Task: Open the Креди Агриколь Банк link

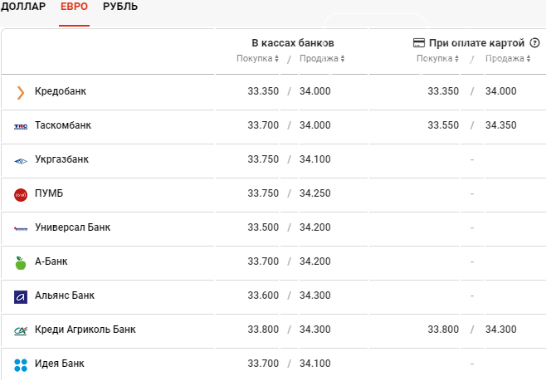Action: (85, 330)
